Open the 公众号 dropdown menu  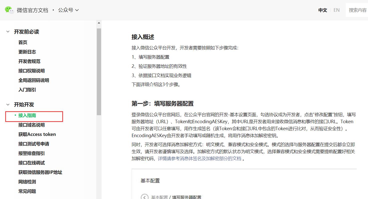69,10
